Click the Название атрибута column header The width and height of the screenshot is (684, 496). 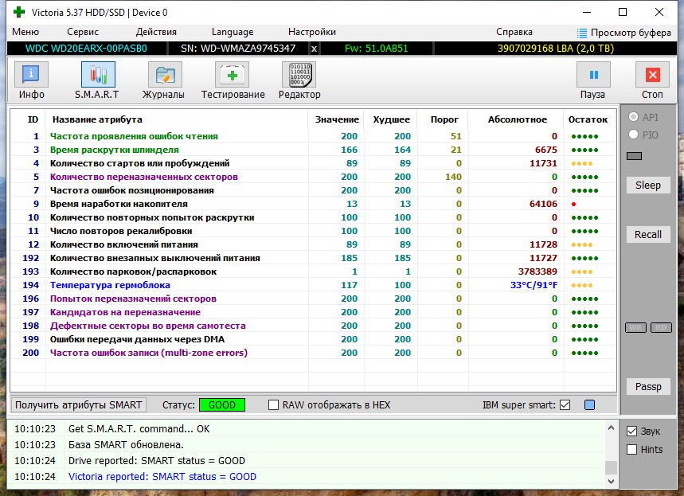(177, 119)
